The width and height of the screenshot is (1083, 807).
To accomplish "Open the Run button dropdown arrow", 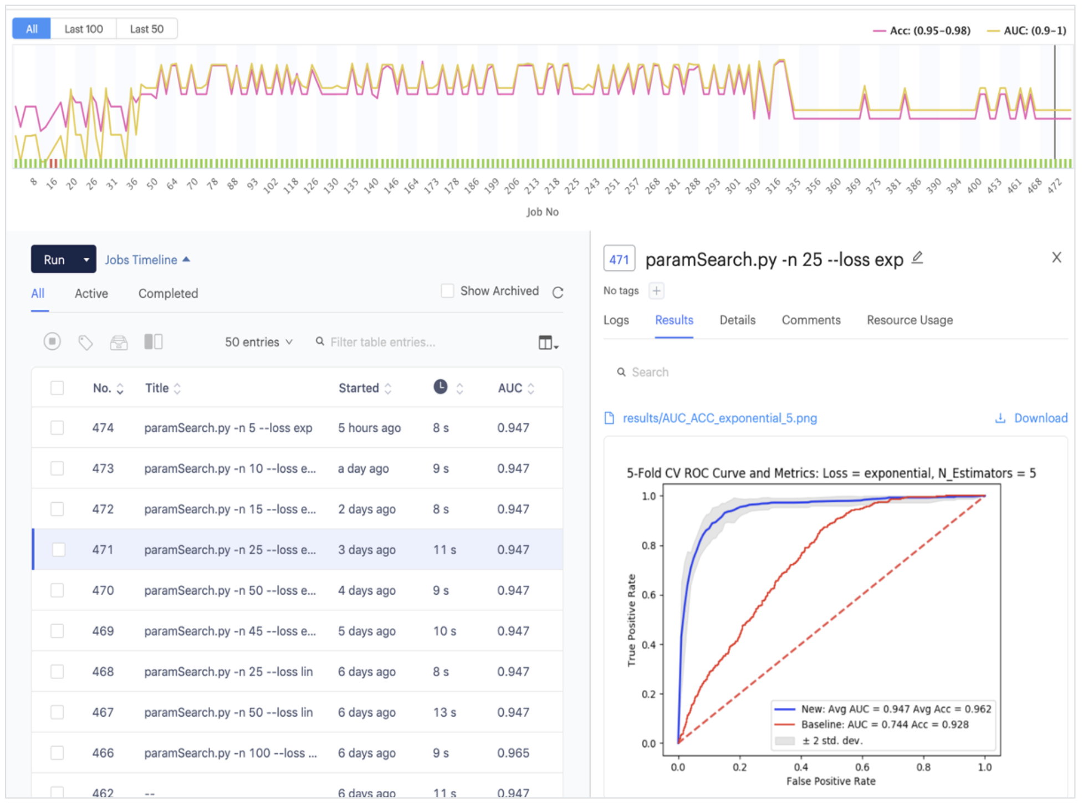I will [86, 259].
